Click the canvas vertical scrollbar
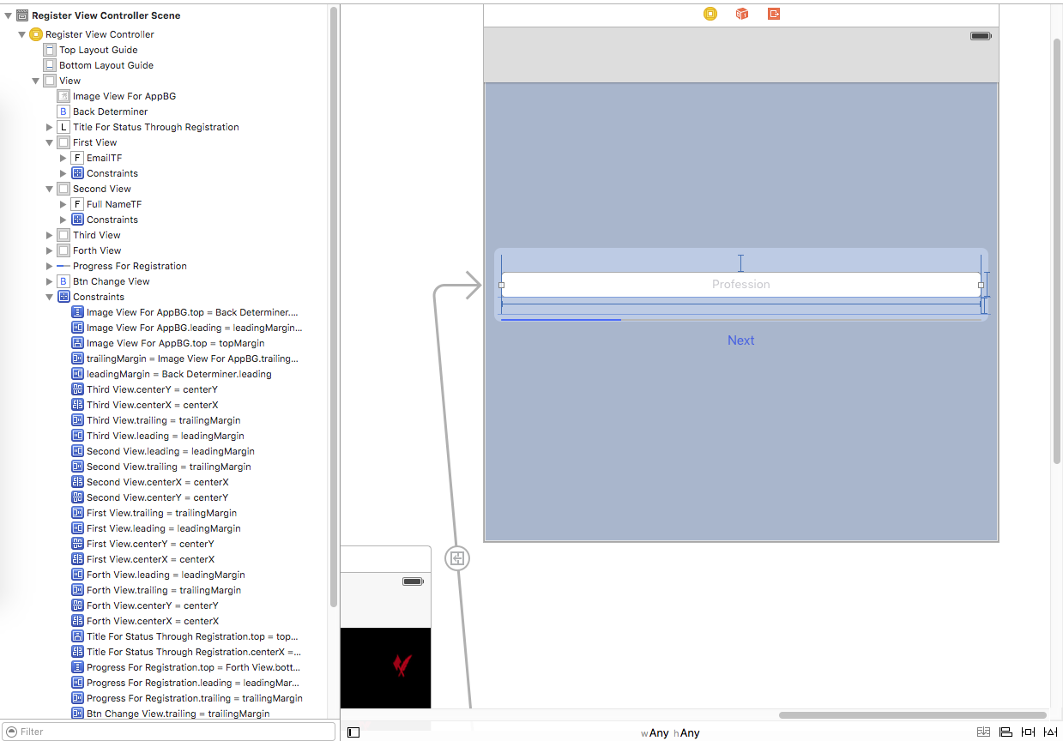The height and width of the screenshot is (741, 1063). 1057,251
